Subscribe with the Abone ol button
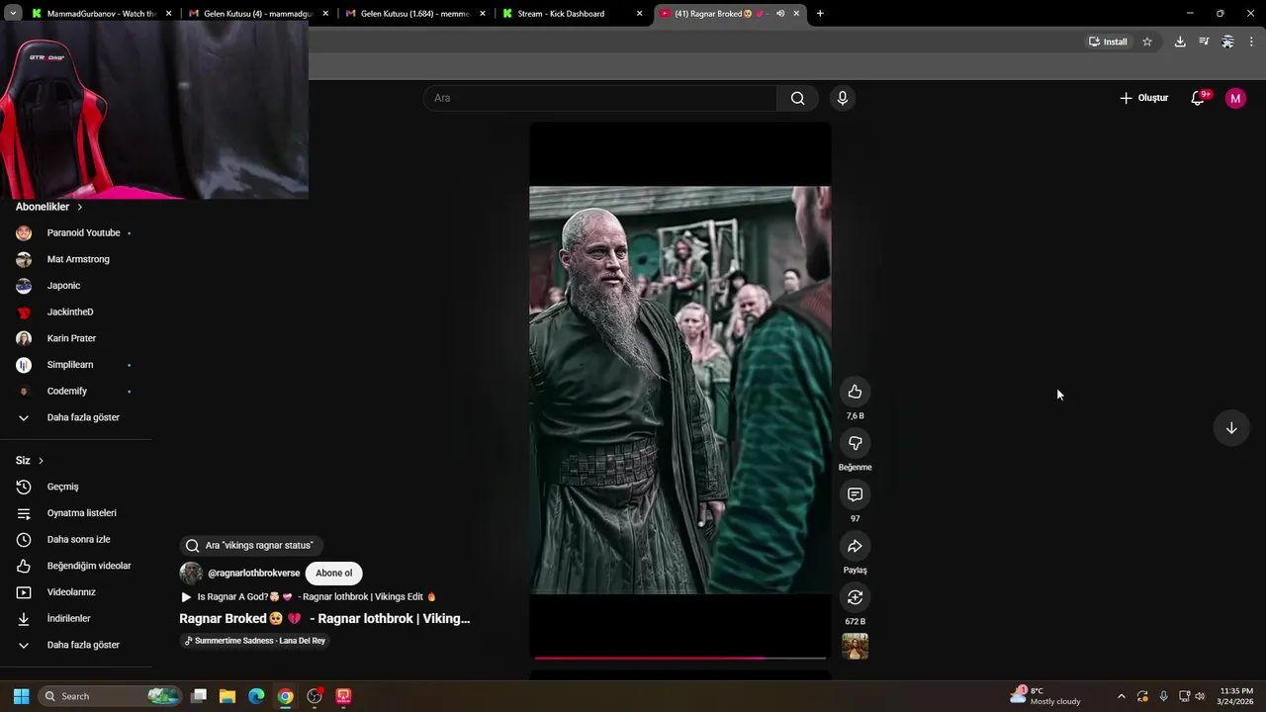This screenshot has width=1266, height=712. point(333,574)
